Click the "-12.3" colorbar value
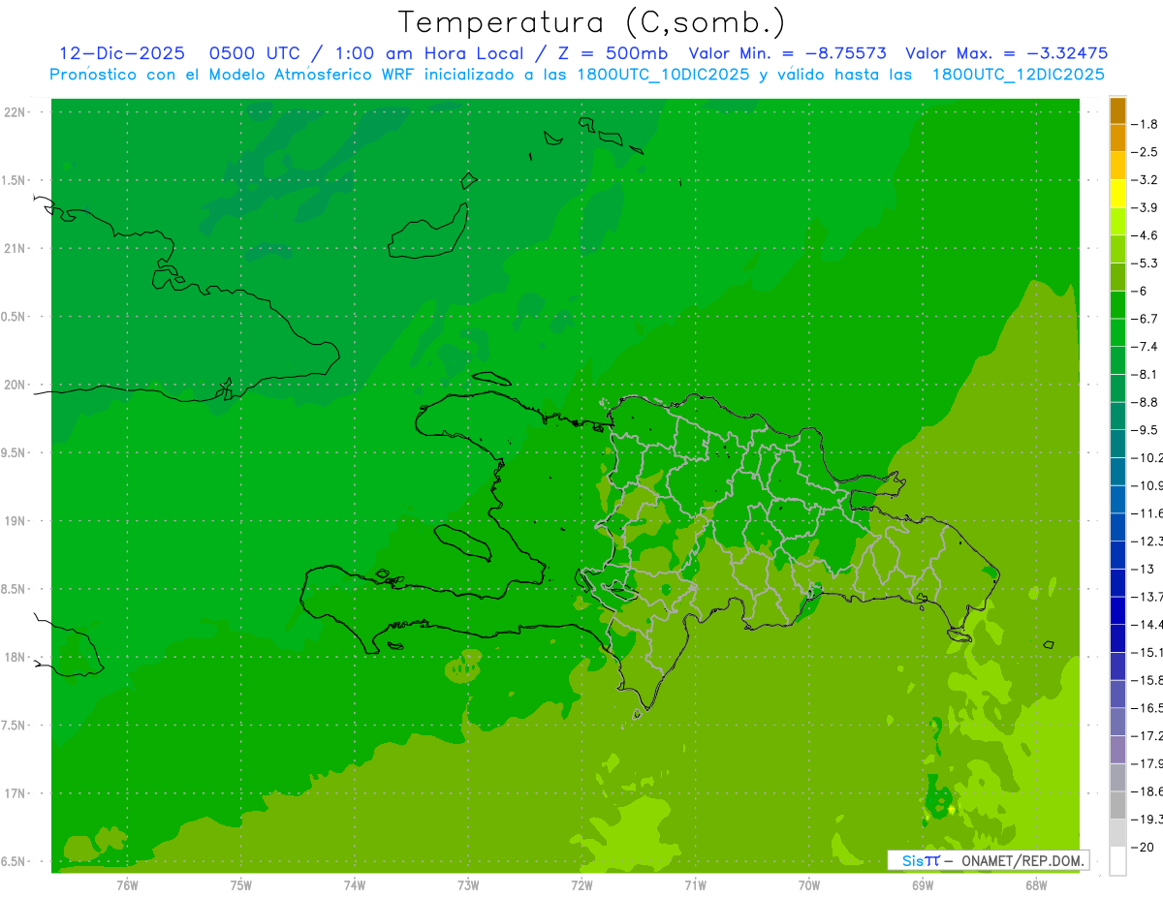 tap(1147, 541)
